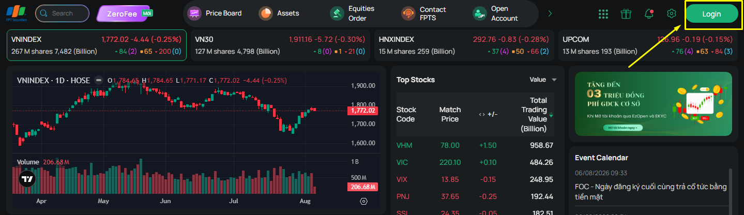Click the VNINDEX · 1D · HOSE chart title
Image resolution: width=744 pixels, height=215 pixels.
pos(53,80)
